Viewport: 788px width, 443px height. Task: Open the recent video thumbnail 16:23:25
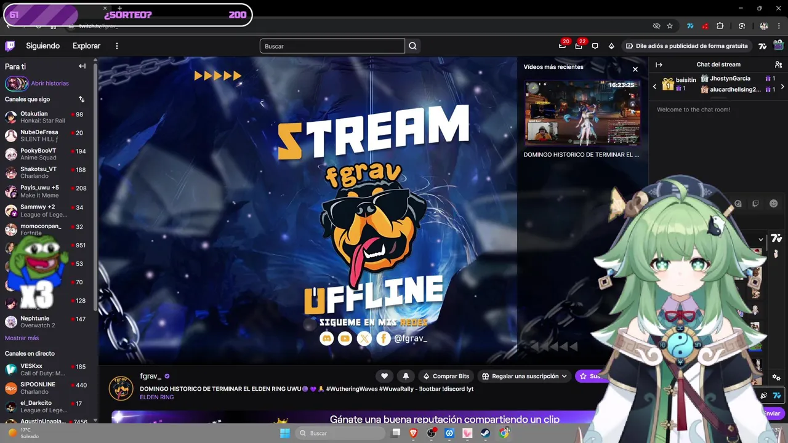point(582,113)
